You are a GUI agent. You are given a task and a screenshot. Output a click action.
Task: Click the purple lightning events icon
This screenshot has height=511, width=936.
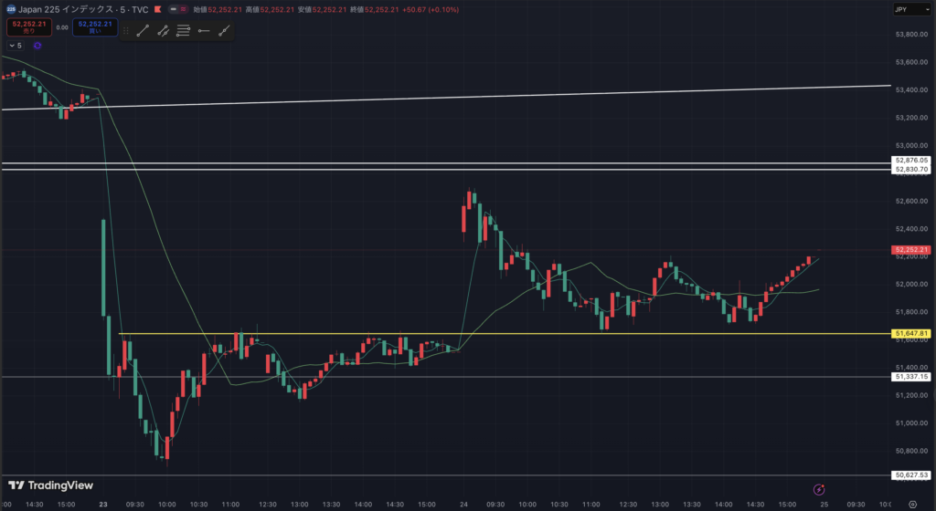(819, 488)
